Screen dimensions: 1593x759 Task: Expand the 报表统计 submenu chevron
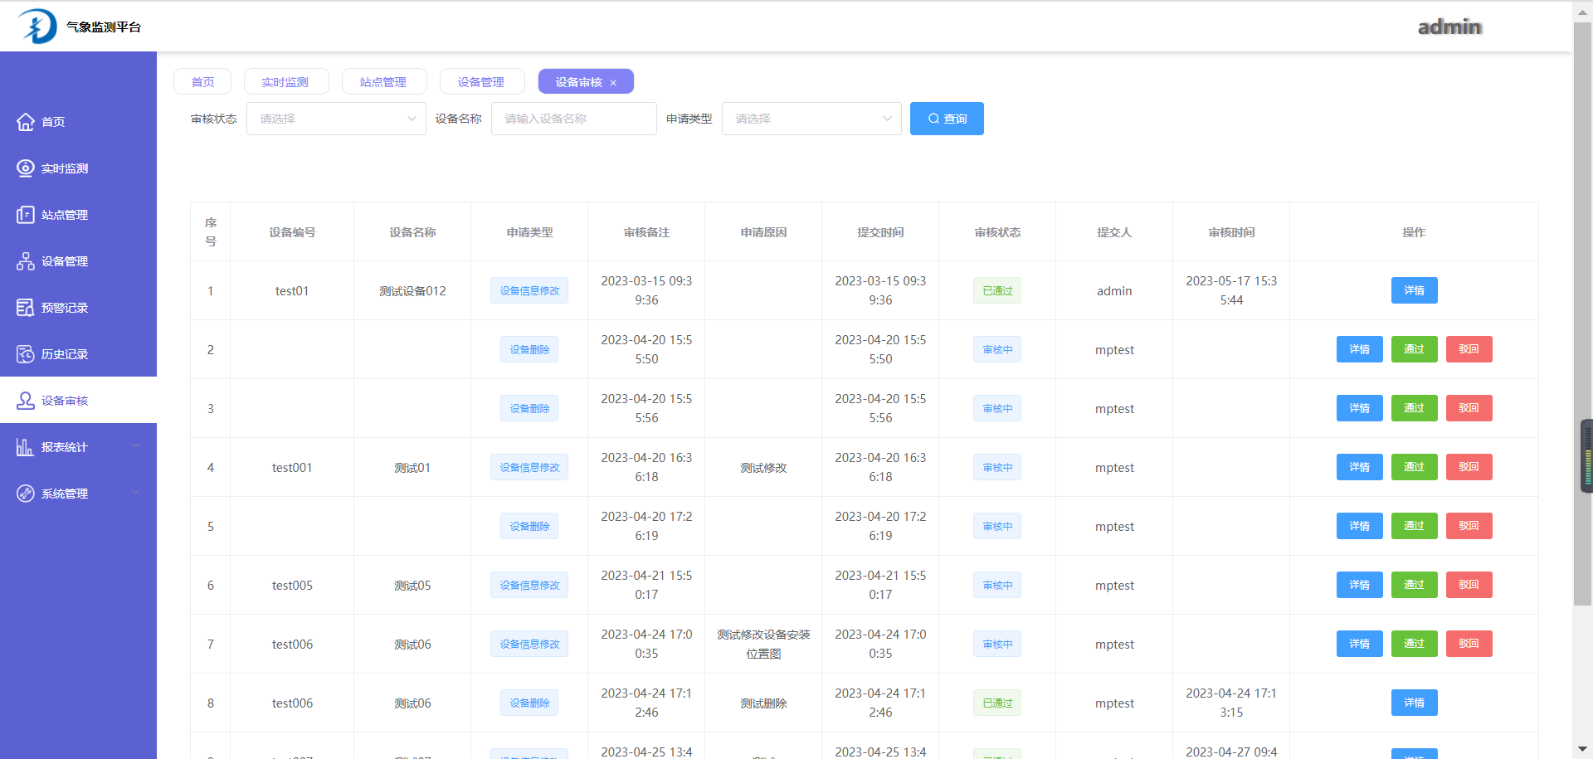136,446
